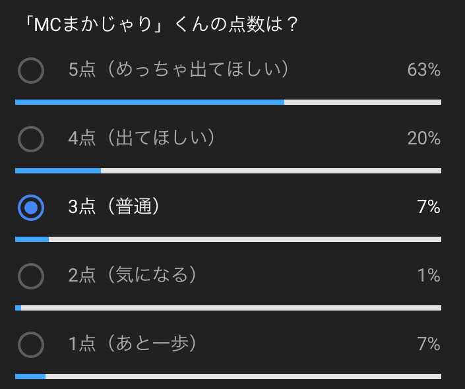Click the 7% percentage for 1点
The width and height of the screenshot is (465, 389).
pyautogui.click(x=429, y=344)
